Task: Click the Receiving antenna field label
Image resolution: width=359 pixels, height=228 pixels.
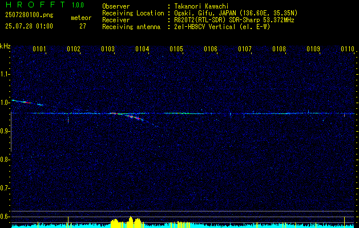Action: pyautogui.click(x=131, y=27)
